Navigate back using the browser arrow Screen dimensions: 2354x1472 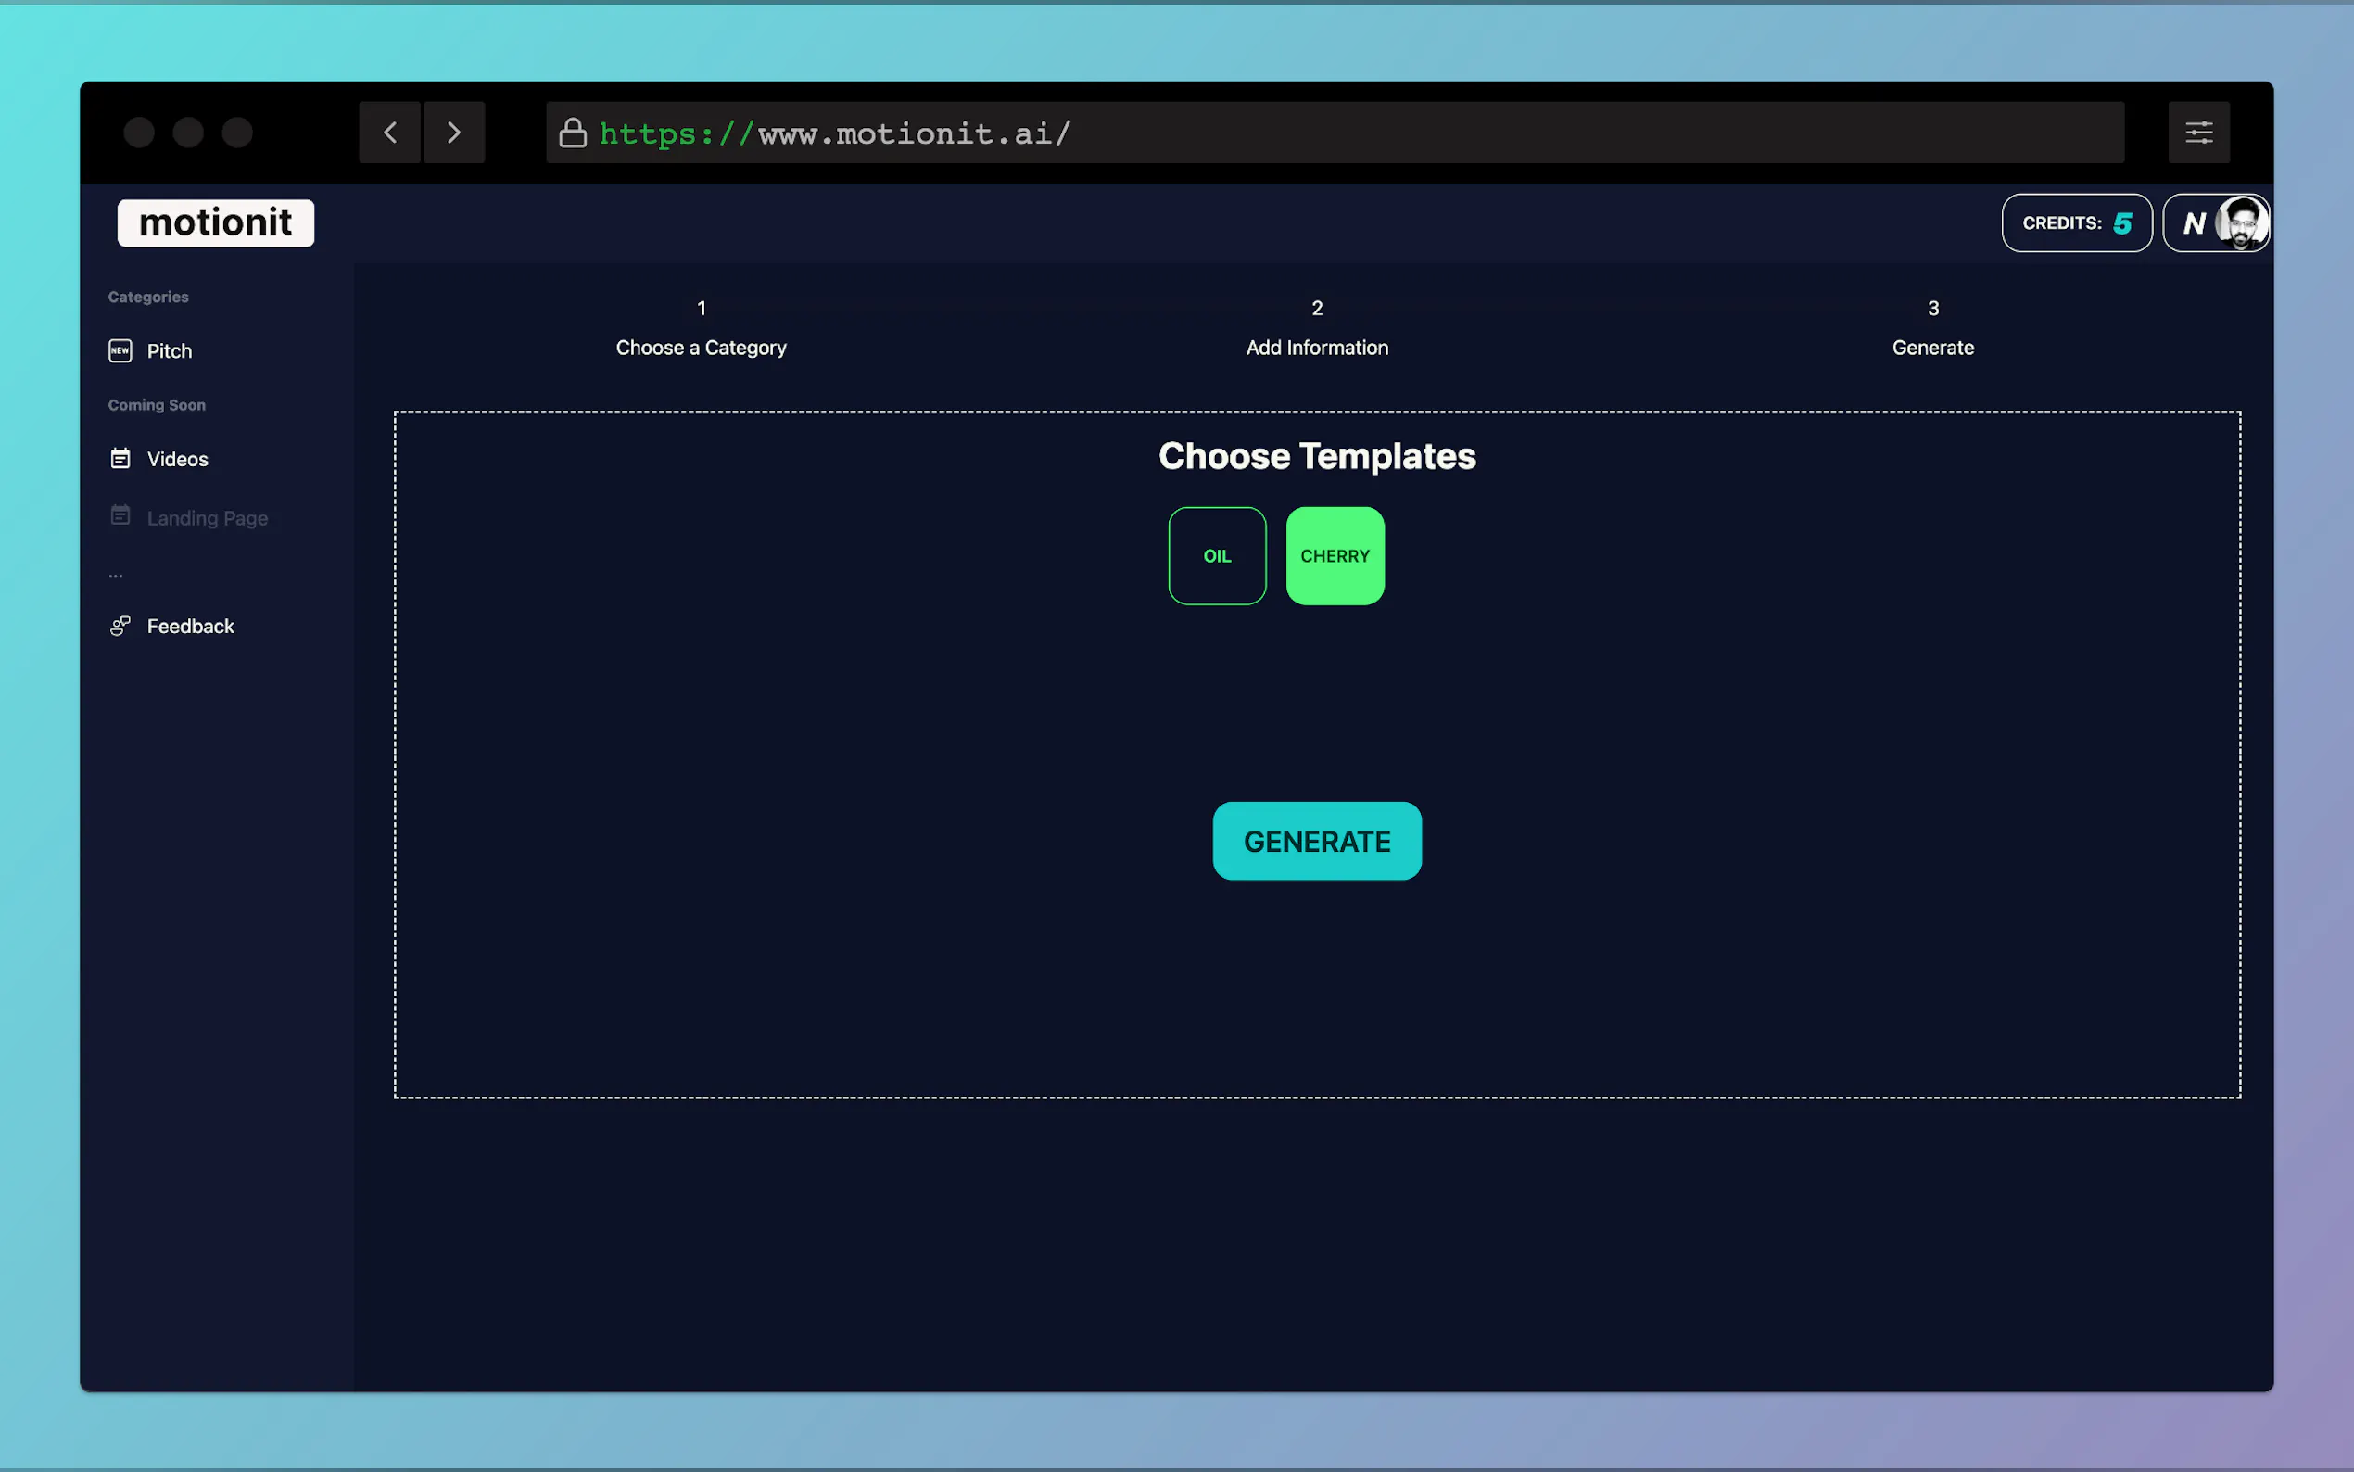tap(390, 133)
